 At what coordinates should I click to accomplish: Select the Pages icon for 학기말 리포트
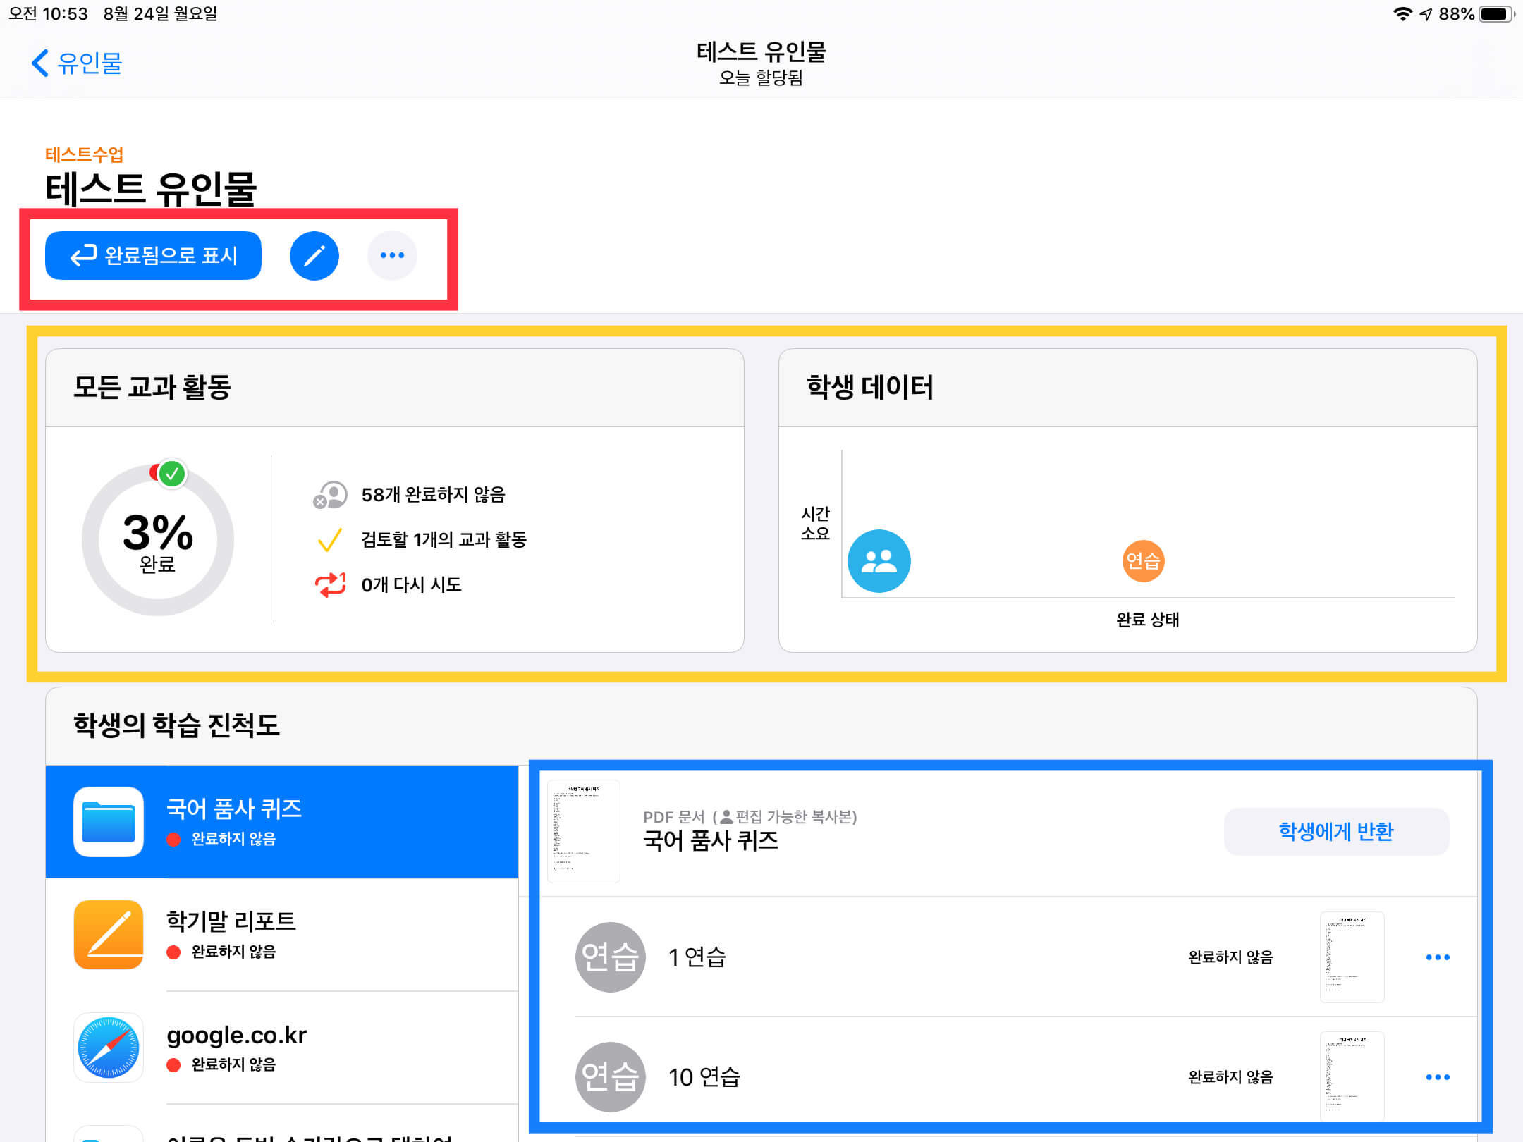tap(109, 935)
